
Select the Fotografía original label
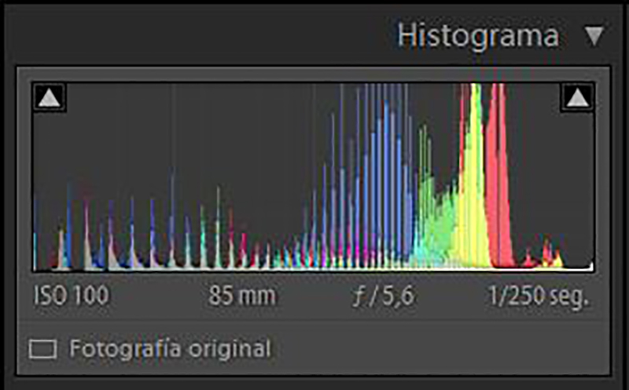click(170, 348)
